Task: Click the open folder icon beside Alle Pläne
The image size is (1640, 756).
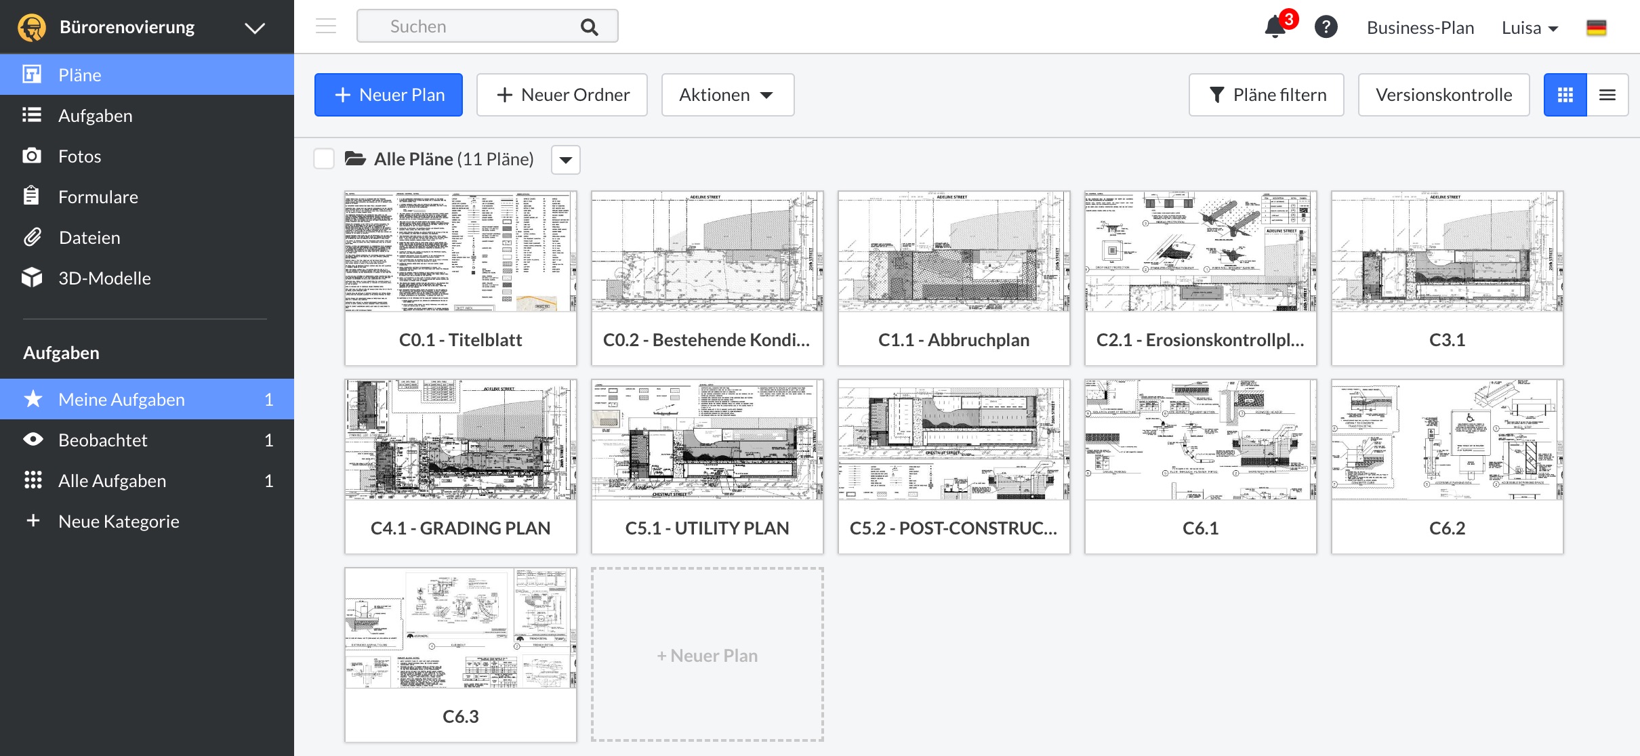Action: click(355, 159)
